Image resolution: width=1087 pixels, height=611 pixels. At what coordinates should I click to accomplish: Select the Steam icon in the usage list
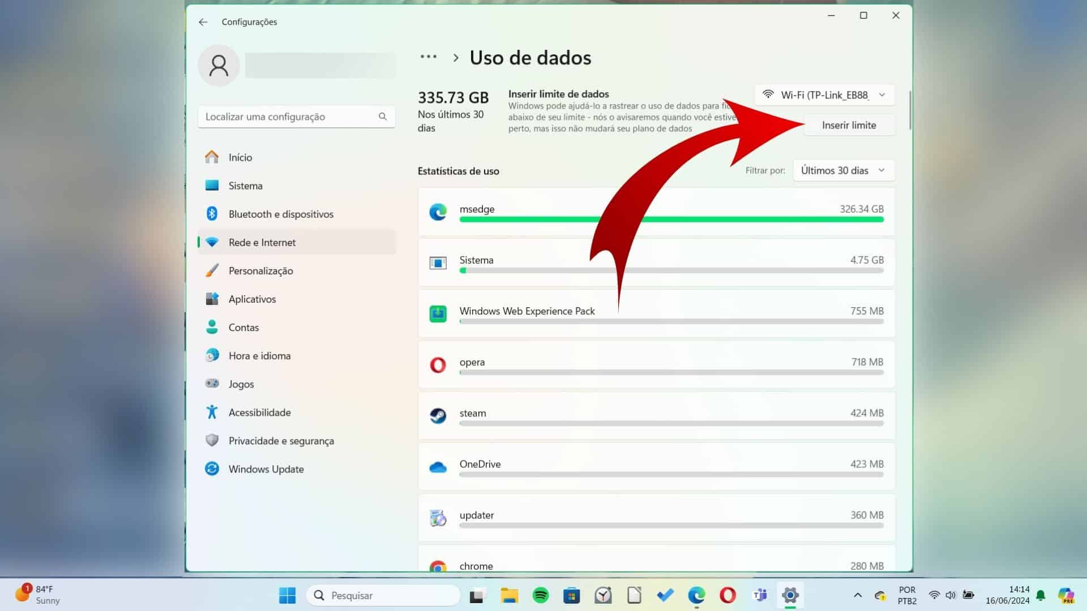click(x=438, y=416)
